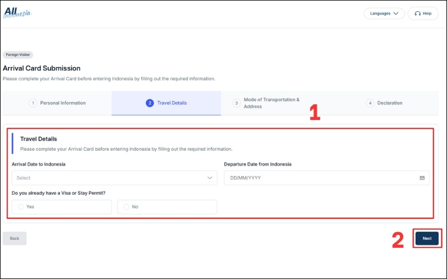Open the calendar icon in Departure Date

tap(422, 178)
